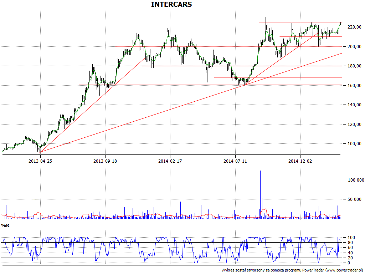The image size is (365, 274).
Task: Click the PowerTrader credit text in the footer
Action: click(292, 270)
